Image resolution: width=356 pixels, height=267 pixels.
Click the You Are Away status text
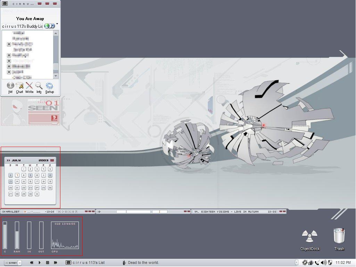(x=30, y=19)
